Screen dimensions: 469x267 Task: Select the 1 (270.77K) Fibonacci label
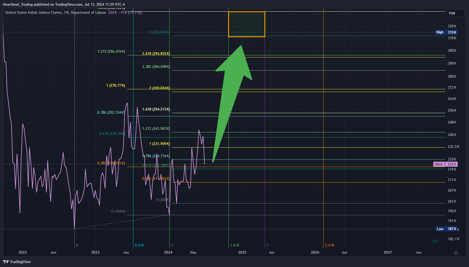pos(116,85)
